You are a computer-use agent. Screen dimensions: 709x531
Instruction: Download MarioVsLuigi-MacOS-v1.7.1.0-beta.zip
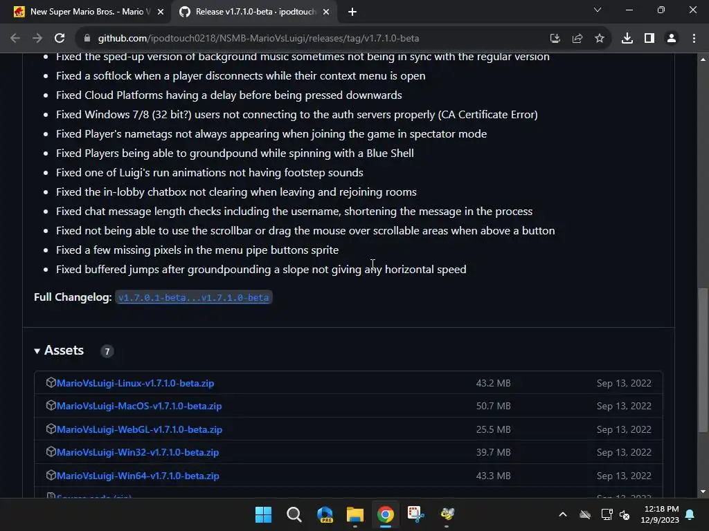(x=139, y=406)
